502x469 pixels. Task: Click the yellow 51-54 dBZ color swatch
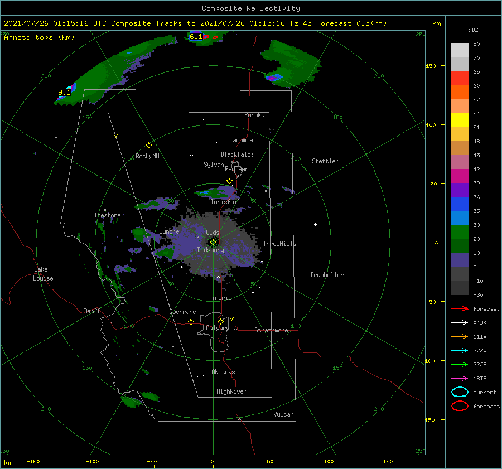[x=460, y=120]
